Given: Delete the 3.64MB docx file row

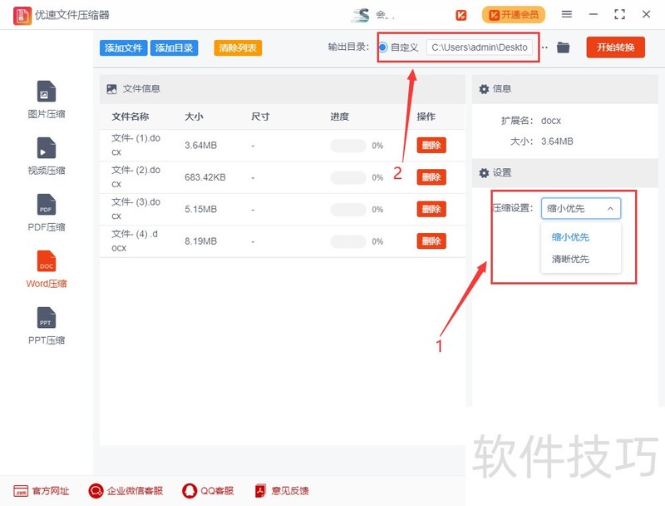Looking at the screenshot, I should point(431,145).
